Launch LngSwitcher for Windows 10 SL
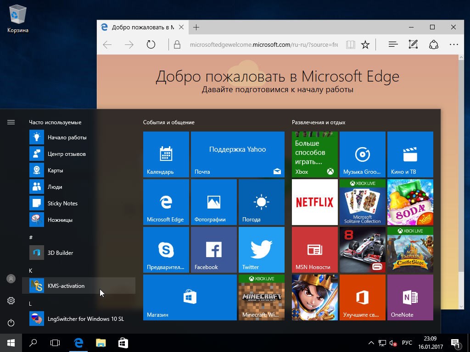Image resolution: width=470 pixels, height=352 pixels. [x=79, y=319]
